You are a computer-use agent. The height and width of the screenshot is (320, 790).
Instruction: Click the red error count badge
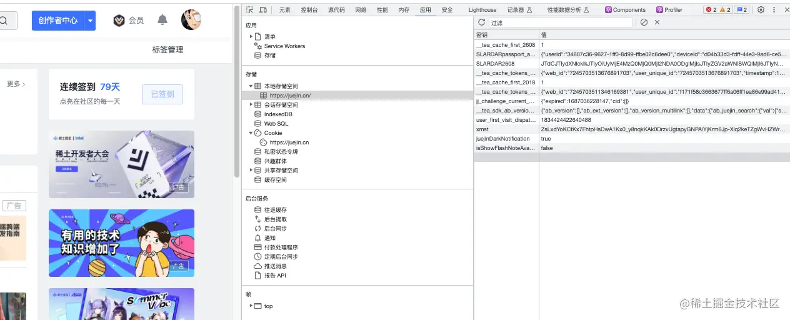[x=711, y=10]
